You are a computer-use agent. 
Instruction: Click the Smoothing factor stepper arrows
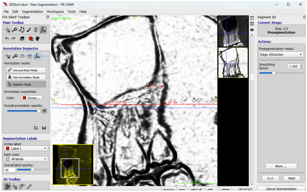301,66
